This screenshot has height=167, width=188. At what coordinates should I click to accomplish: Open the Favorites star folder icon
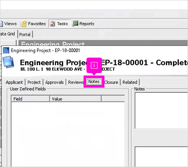coord(24,24)
